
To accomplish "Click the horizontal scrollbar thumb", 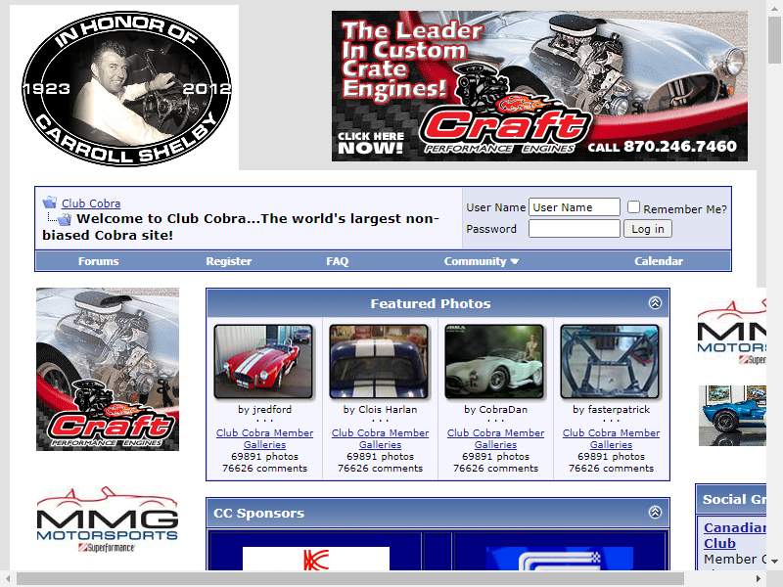I will (349, 579).
